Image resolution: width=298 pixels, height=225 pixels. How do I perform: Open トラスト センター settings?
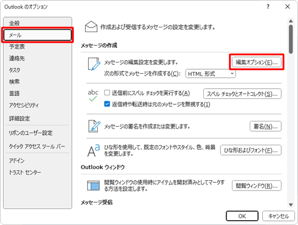(38, 172)
